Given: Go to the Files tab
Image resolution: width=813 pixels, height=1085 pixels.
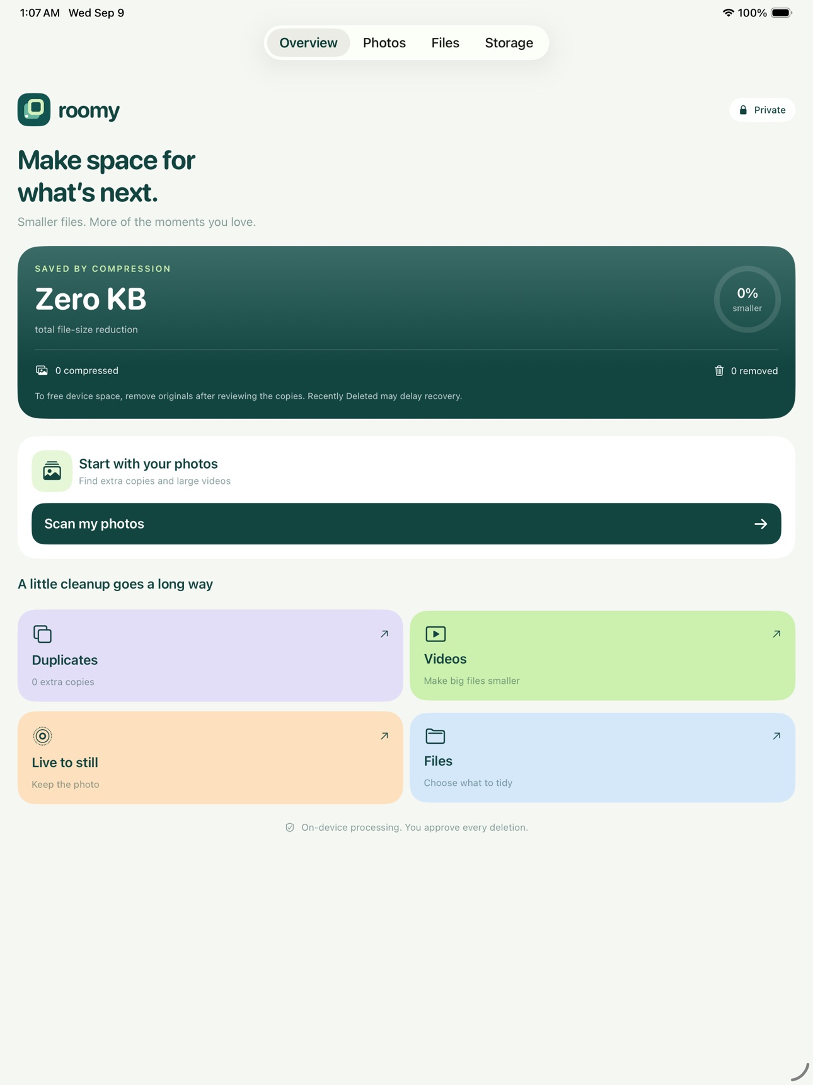Looking at the screenshot, I should coord(446,43).
